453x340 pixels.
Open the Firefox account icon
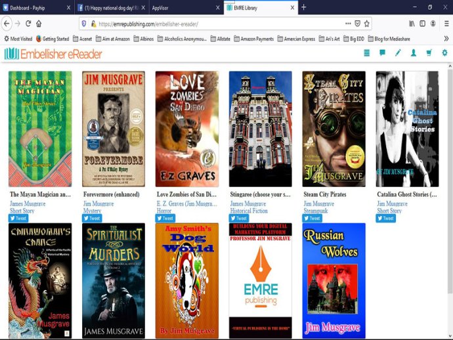click(x=433, y=24)
